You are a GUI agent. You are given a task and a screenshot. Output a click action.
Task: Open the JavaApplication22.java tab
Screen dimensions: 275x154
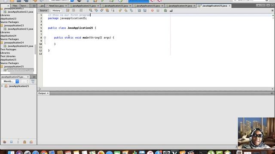click(116, 6)
